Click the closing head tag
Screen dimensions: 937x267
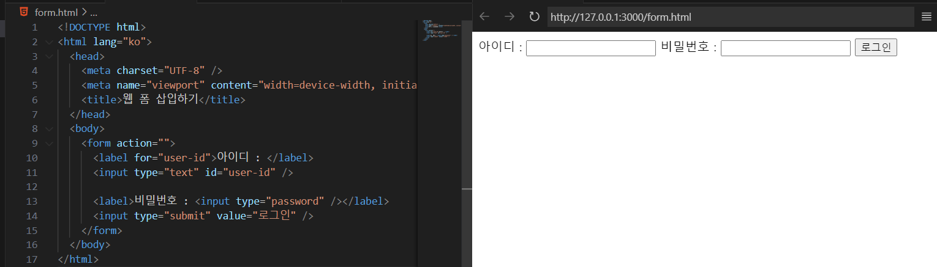click(x=90, y=114)
